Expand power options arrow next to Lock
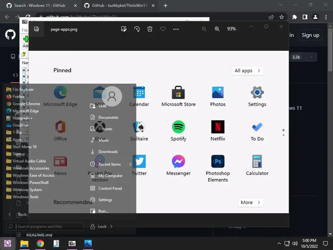Viewport: 333px width, 250px height. [x=111, y=227]
